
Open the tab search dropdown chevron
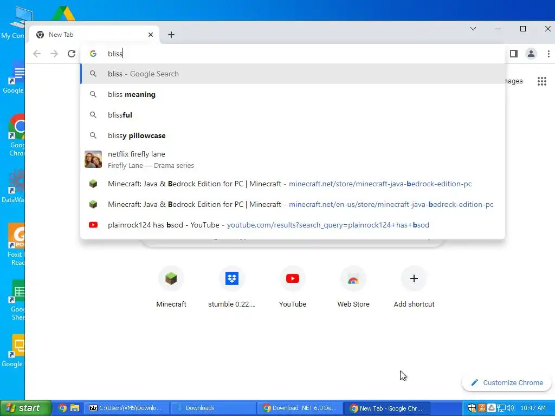473,29
